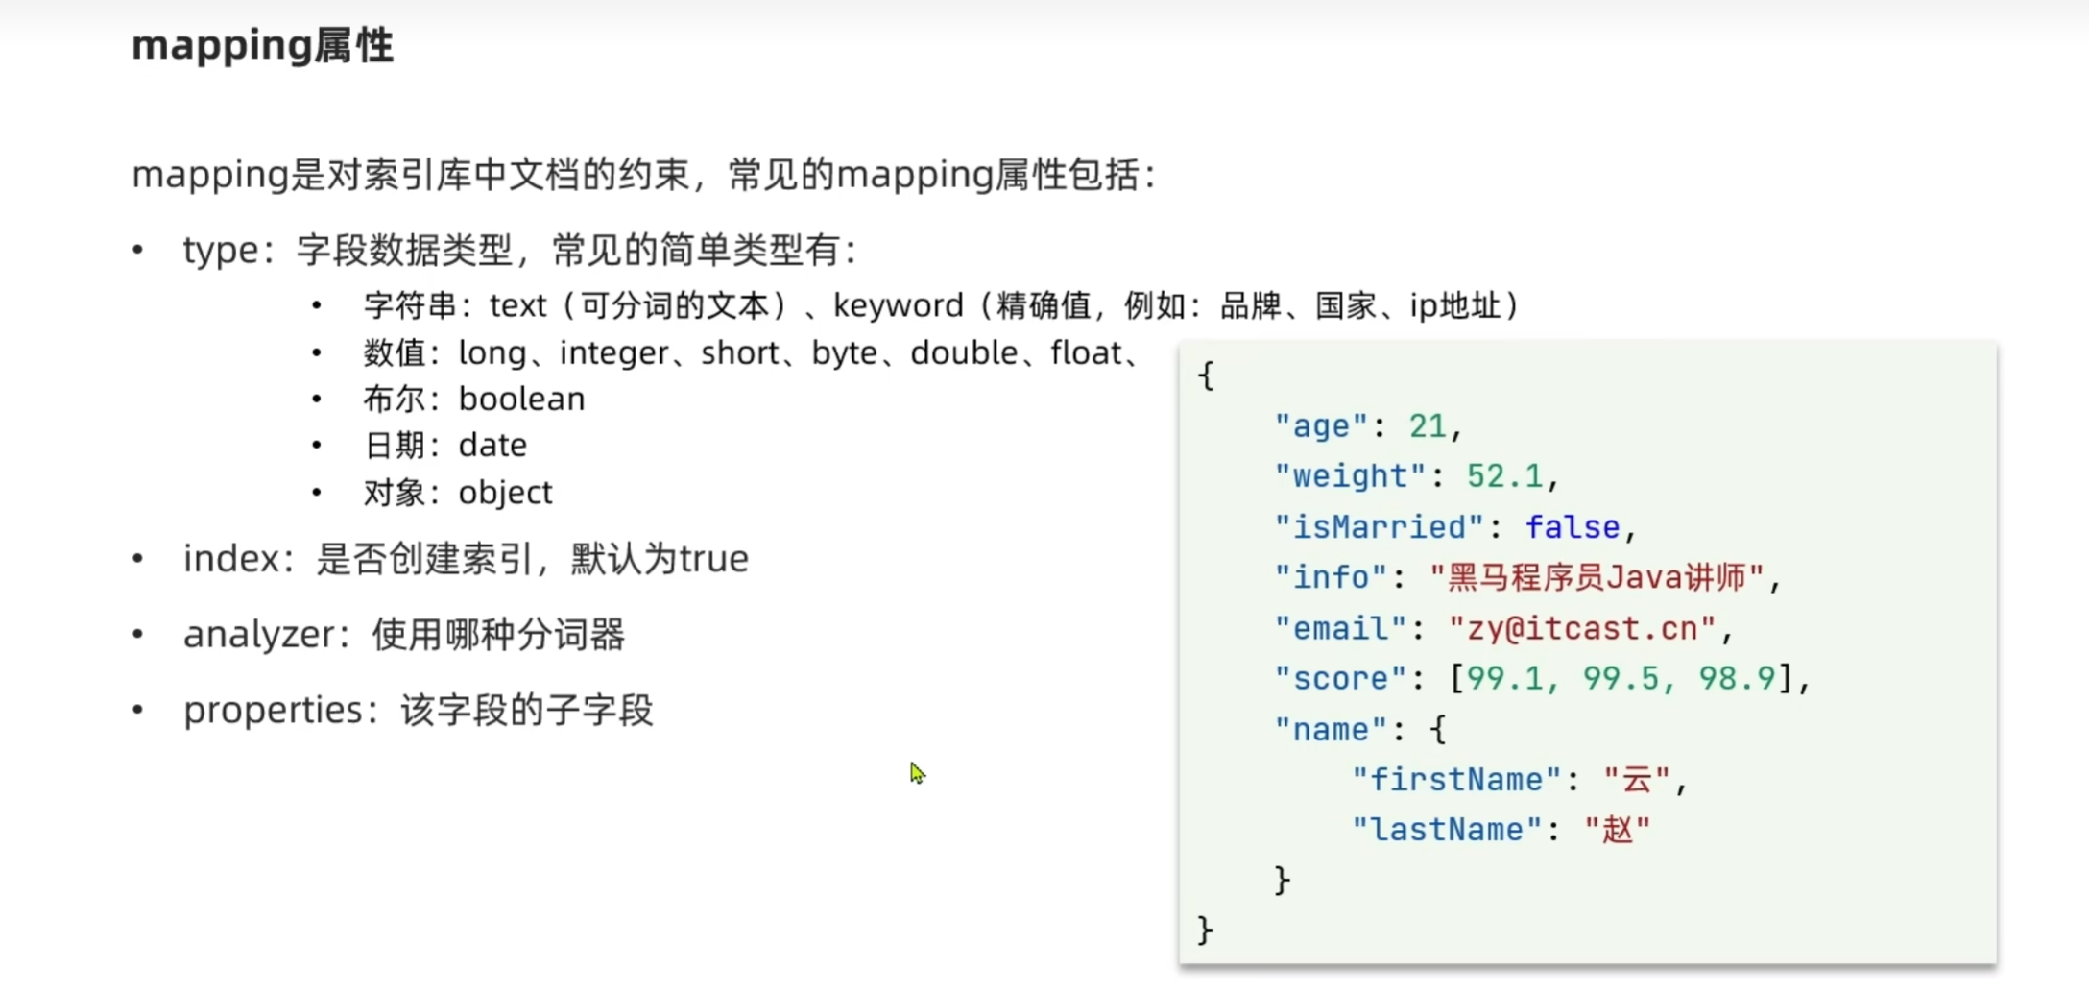Click the value 21 in the JSON sample
2089x994 pixels.
coord(1428,425)
